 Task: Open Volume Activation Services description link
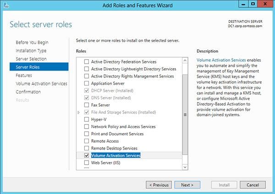[221, 60]
